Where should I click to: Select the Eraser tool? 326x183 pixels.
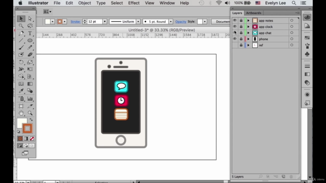pos(30,54)
